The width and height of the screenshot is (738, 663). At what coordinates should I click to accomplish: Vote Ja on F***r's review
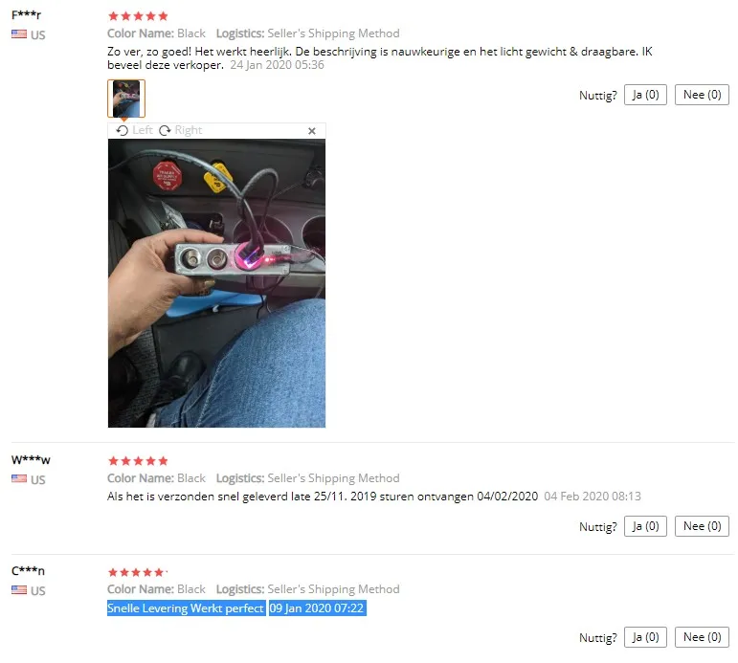point(645,95)
